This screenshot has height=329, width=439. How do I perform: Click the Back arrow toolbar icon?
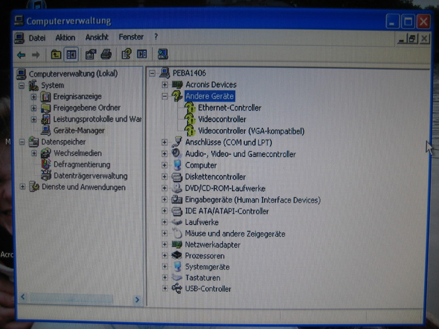click(21, 54)
